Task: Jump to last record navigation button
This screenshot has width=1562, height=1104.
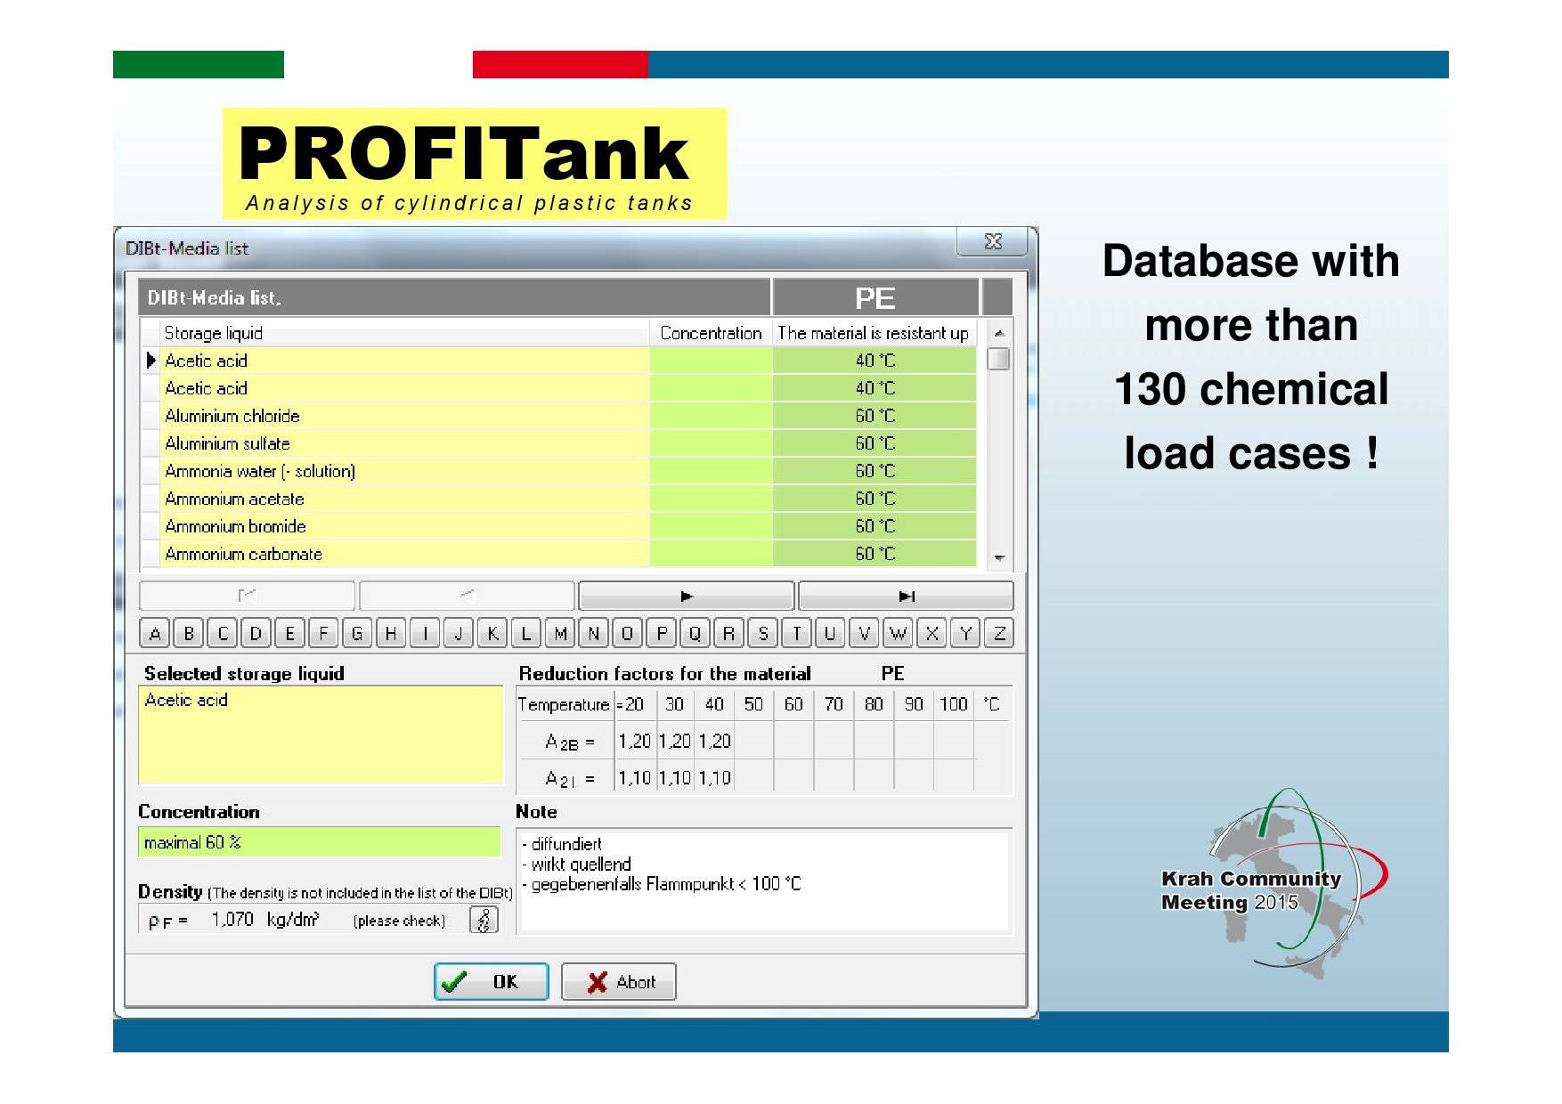Action: pyautogui.click(x=906, y=596)
